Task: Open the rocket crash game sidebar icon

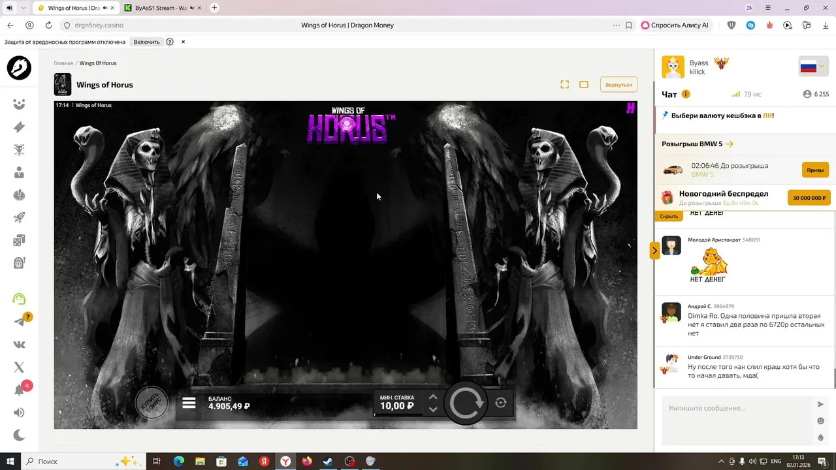Action: 19,218
